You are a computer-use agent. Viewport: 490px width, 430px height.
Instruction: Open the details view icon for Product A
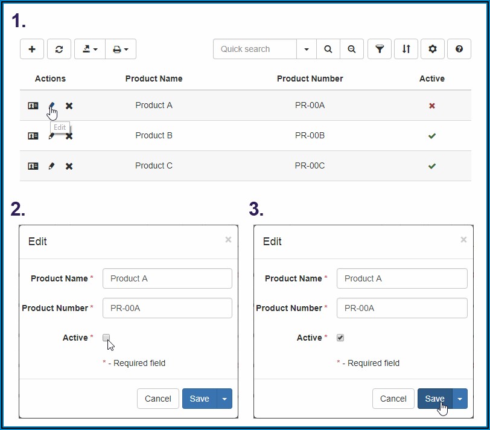tap(33, 106)
